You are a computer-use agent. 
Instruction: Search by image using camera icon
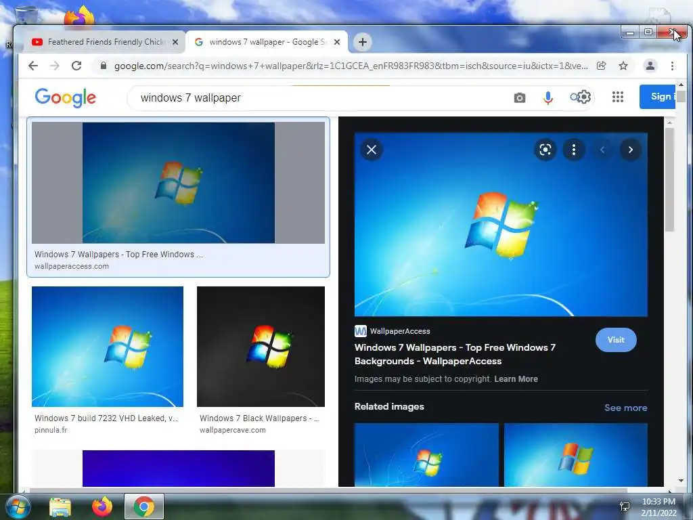520,97
